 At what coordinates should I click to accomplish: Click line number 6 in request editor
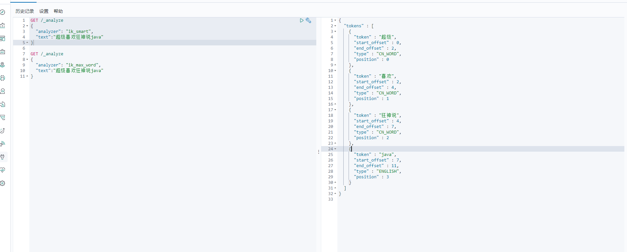24,48
